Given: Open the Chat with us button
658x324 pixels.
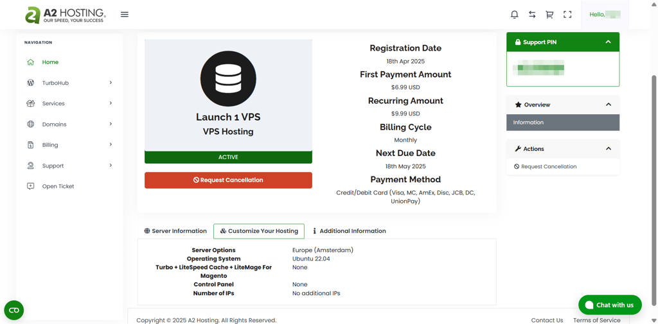Looking at the screenshot, I should coord(610,305).
